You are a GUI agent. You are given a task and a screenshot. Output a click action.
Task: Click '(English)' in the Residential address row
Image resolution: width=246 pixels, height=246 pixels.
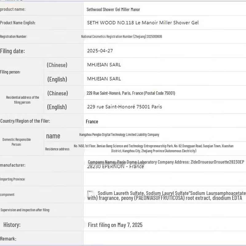click(57, 107)
